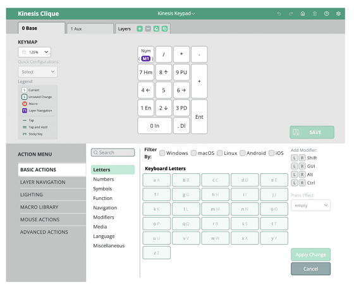Select the 4 left arrow key
Screen dimensions: 354x289
click(146, 90)
